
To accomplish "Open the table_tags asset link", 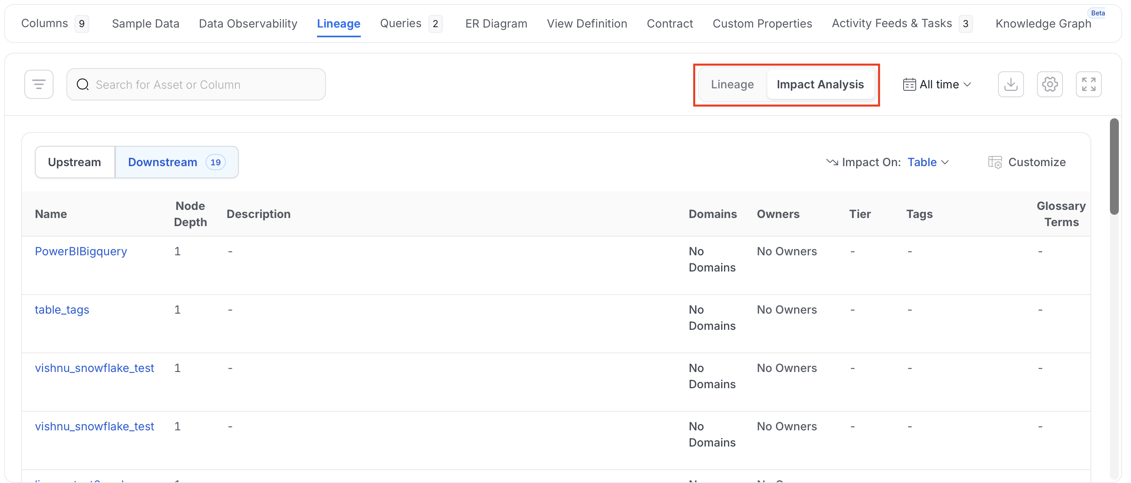I will pos(62,310).
